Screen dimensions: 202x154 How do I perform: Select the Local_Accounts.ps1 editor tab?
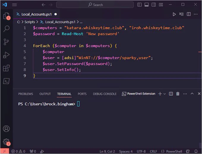(x=36, y=14)
